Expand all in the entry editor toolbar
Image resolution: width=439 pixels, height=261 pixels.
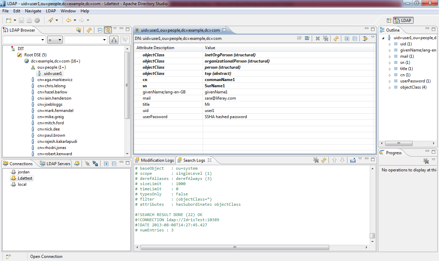pyautogui.click(x=347, y=38)
